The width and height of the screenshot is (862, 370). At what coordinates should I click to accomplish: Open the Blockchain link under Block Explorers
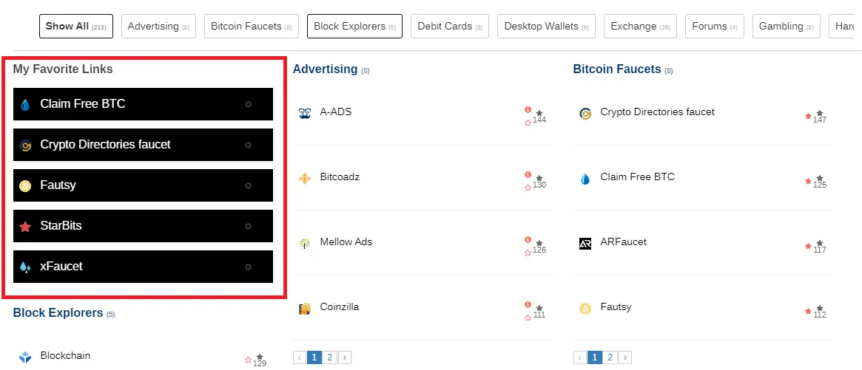pos(65,356)
